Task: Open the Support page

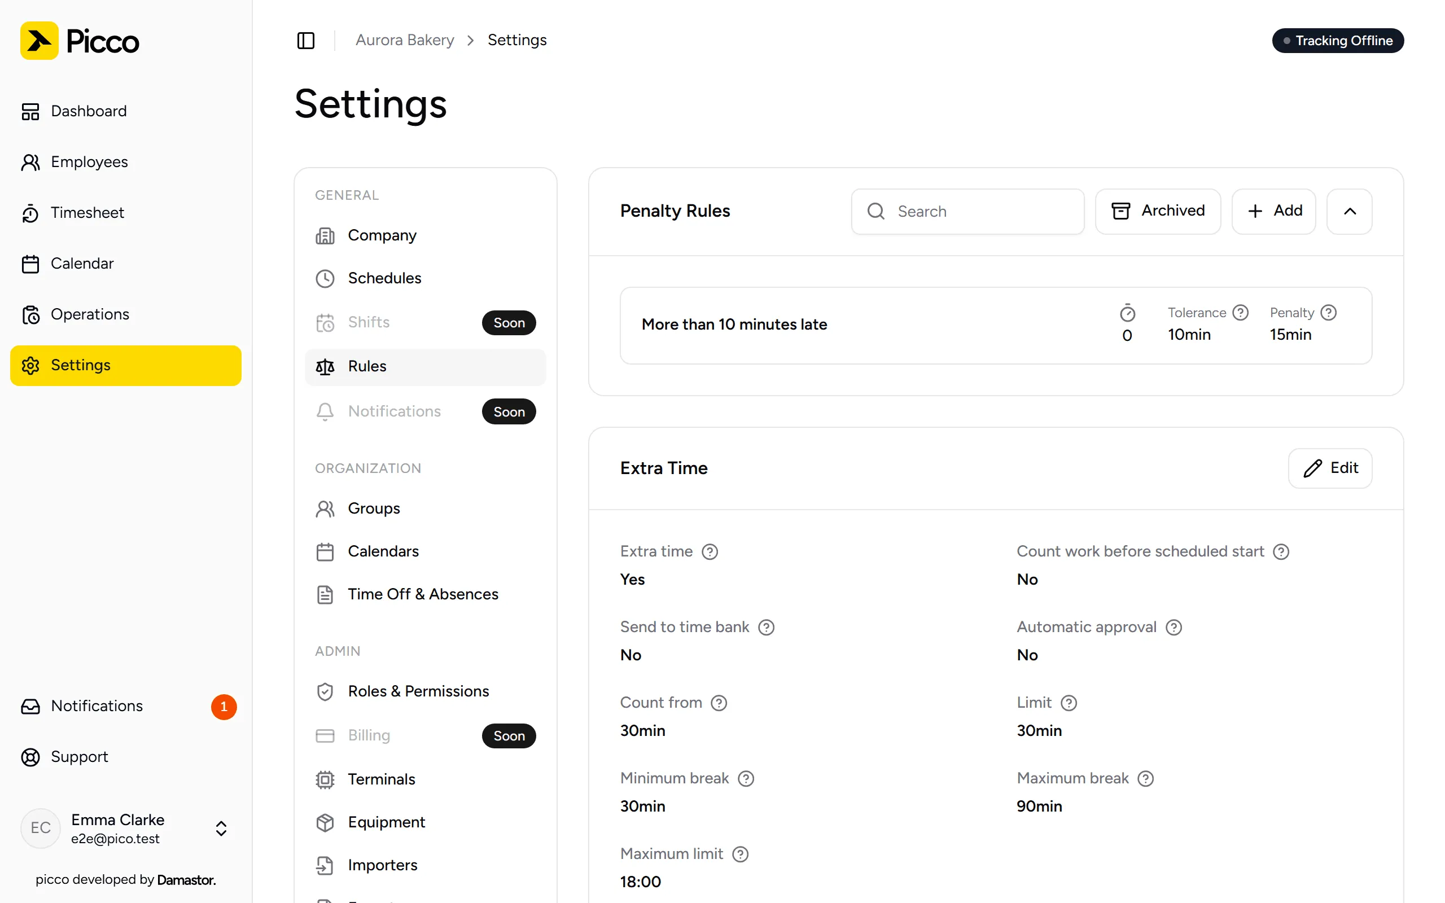Action: click(125, 757)
